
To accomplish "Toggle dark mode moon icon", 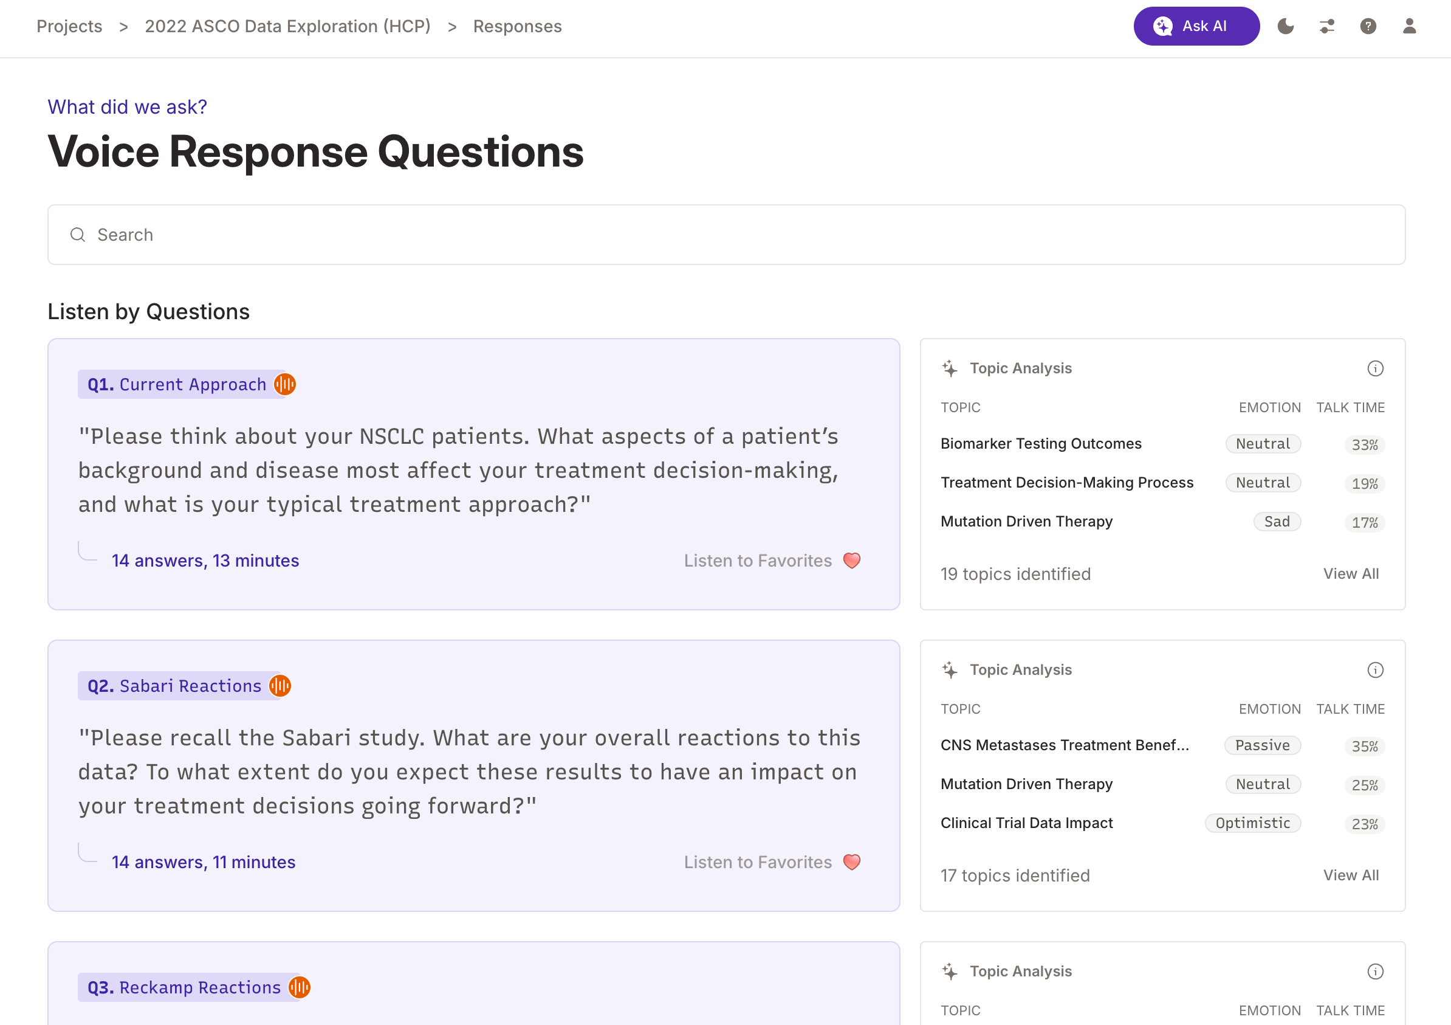I will (x=1286, y=26).
